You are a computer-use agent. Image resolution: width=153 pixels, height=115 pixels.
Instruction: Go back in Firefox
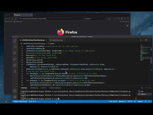[x=6, y=19]
